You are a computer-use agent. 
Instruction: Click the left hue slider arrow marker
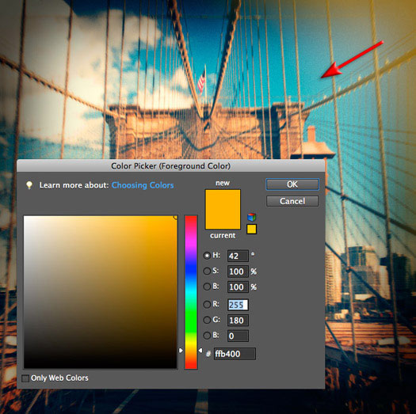181,351
